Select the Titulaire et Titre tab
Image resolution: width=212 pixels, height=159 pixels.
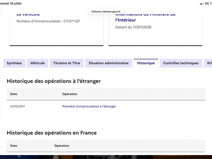pyautogui.click(x=67, y=63)
